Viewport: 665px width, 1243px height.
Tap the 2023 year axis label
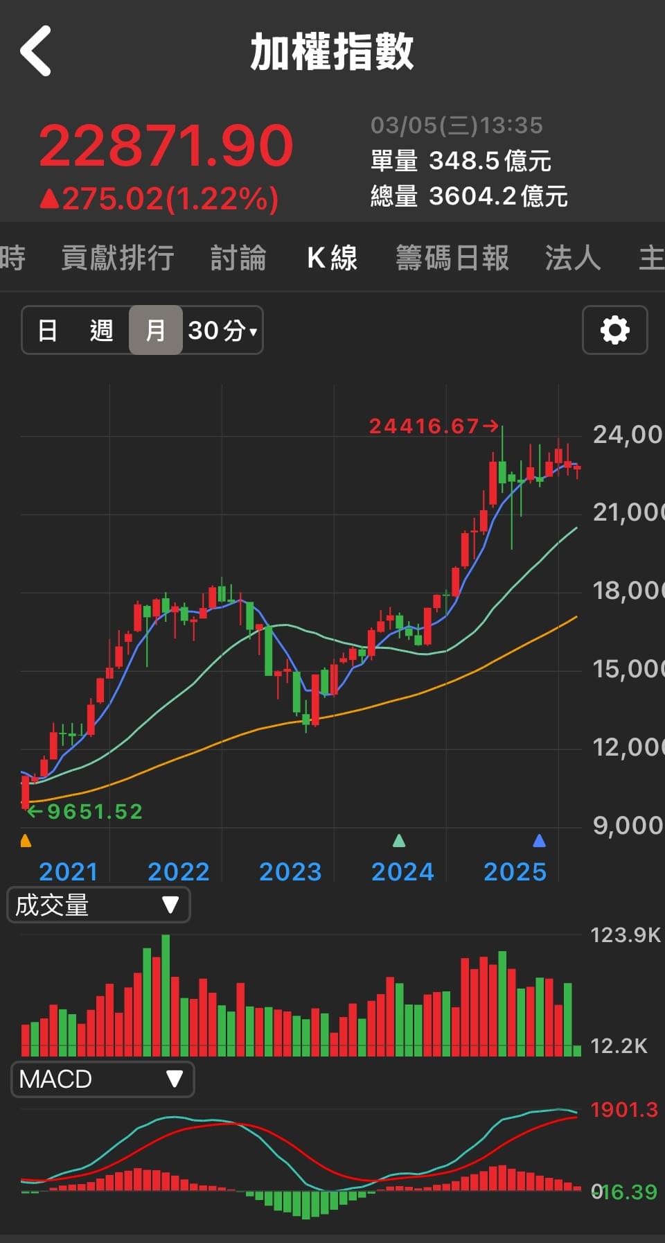pyautogui.click(x=290, y=871)
